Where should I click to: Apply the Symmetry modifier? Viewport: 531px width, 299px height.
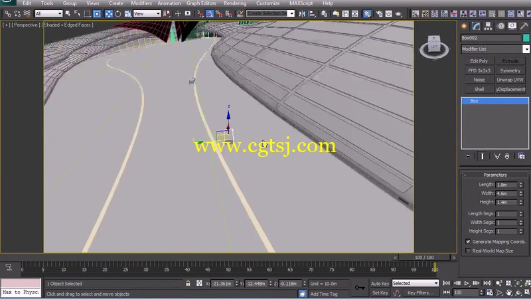510,70
